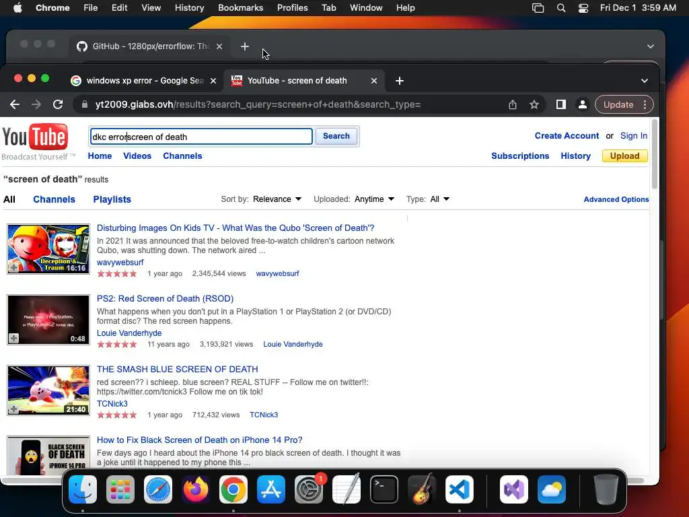Click the Chrome Update button
This screenshot has width=689, height=517.
(618, 104)
